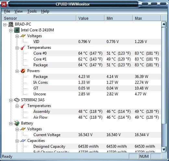169x161 pixels.
Task: Select the Assembly temperature row
Action: click(x=97, y=112)
